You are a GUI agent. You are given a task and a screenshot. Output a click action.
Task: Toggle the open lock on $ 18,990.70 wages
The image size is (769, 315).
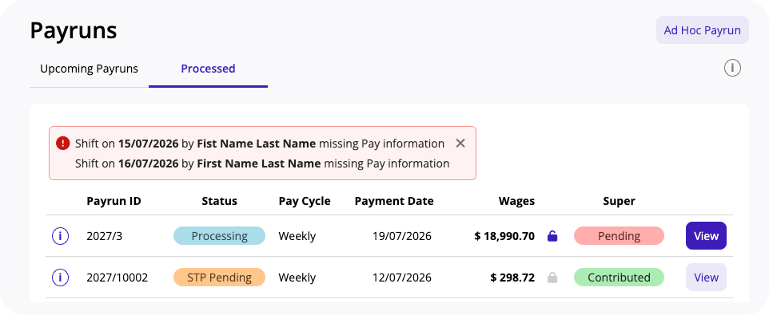click(552, 236)
